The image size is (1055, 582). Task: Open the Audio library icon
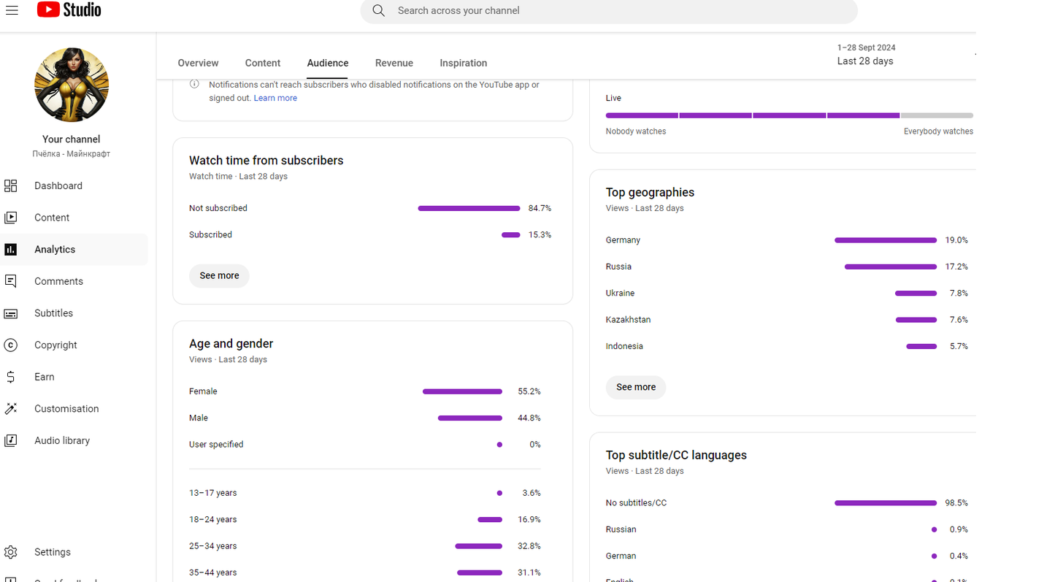tap(11, 441)
